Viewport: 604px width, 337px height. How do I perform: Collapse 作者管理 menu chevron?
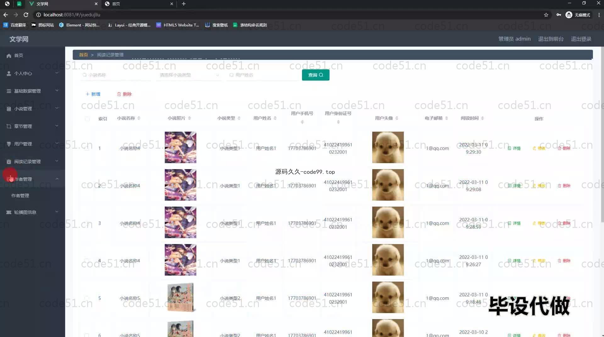[x=57, y=179]
